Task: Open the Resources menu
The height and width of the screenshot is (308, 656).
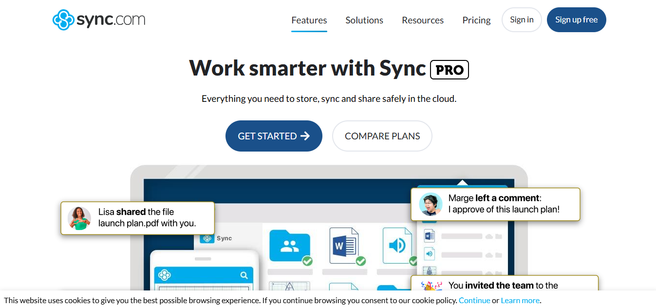Action: pos(423,20)
